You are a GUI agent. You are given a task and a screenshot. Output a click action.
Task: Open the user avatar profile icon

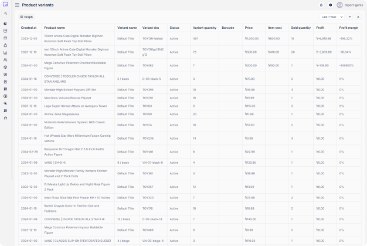point(339,5)
